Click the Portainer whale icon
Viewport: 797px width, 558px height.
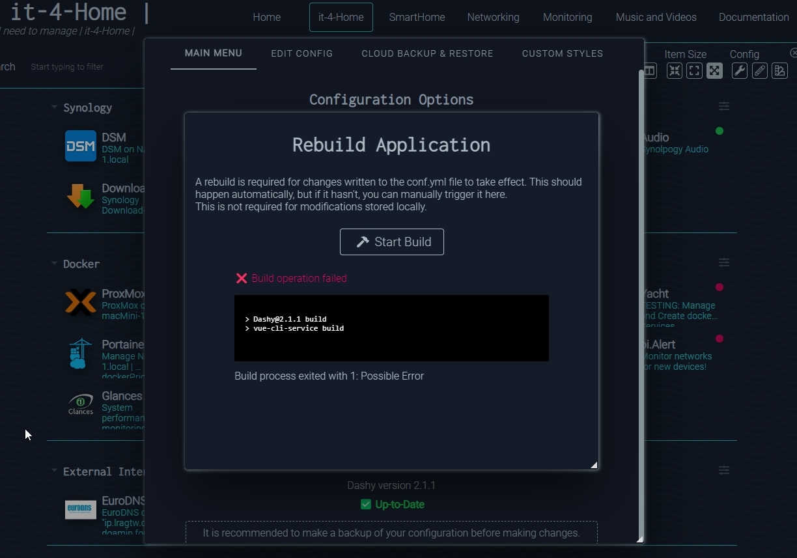pos(80,354)
